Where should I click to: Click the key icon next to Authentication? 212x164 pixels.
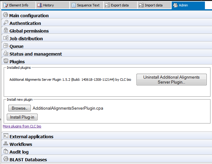coord(6,23)
